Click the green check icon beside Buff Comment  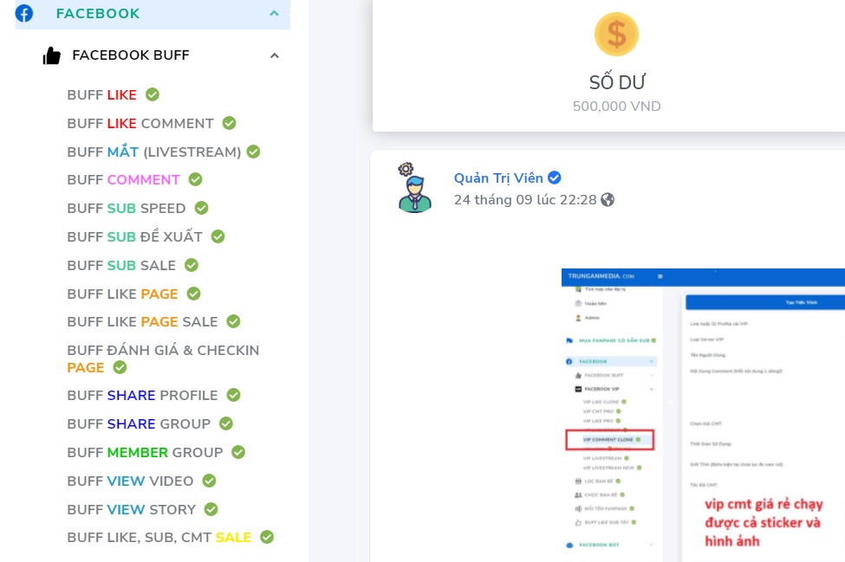(196, 180)
